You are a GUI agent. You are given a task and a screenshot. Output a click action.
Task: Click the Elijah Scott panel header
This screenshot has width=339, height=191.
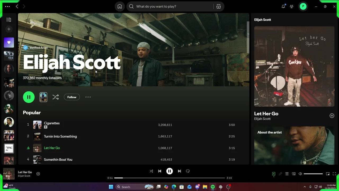262,20
